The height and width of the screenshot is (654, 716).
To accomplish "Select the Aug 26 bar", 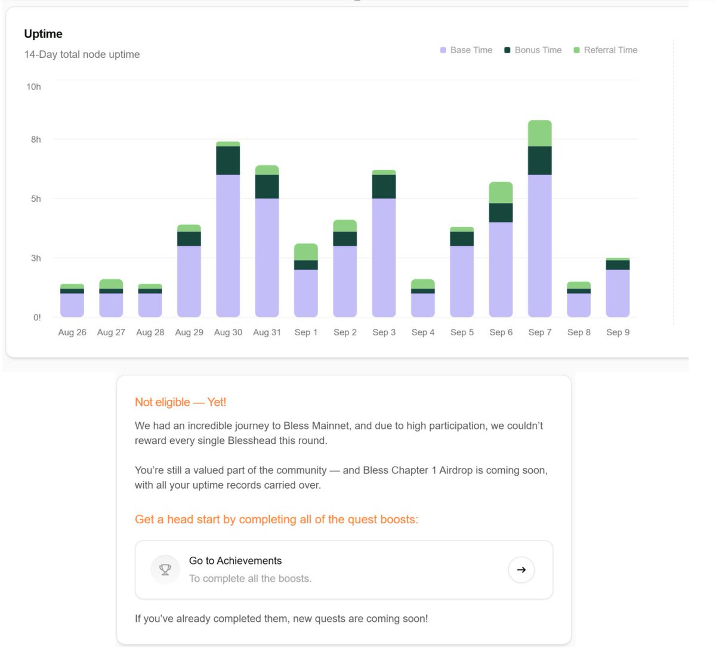I will pyautogui.click(x=72, y=301).
